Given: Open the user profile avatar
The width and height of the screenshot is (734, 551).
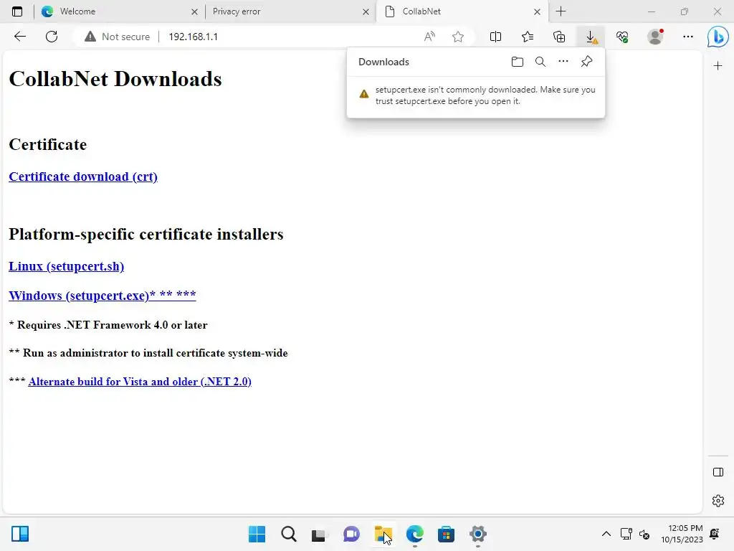Looking at the screenshot, I should (655, 37).
